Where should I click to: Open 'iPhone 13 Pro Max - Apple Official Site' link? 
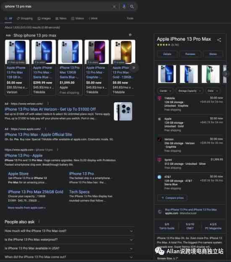(38, 135)
